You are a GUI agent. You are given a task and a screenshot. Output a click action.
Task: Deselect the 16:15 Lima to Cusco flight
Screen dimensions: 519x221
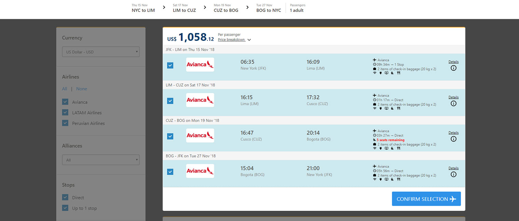170,101
